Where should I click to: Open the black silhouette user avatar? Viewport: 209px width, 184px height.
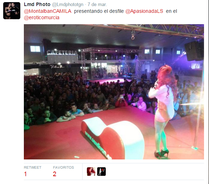(101, 172)
